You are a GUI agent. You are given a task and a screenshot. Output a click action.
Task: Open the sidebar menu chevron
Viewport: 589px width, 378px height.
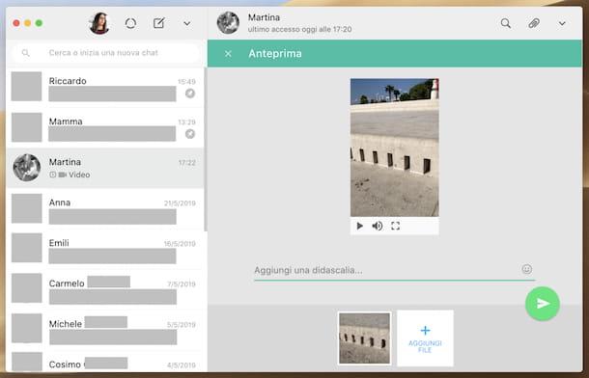coord(187,23)
